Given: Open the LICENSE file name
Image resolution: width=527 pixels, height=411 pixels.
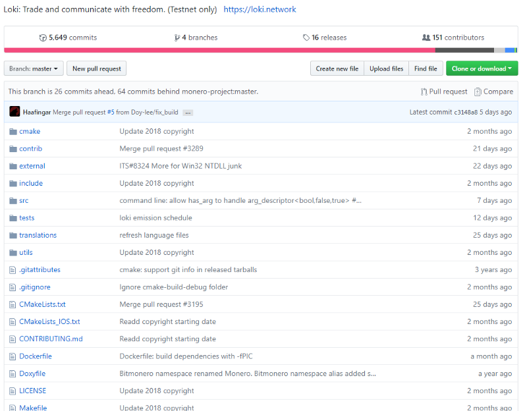Looking at the screenshot, I should tap(32, 391).
